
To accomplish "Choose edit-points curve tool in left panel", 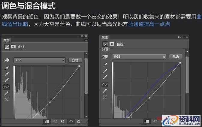I will click(6, 87).
